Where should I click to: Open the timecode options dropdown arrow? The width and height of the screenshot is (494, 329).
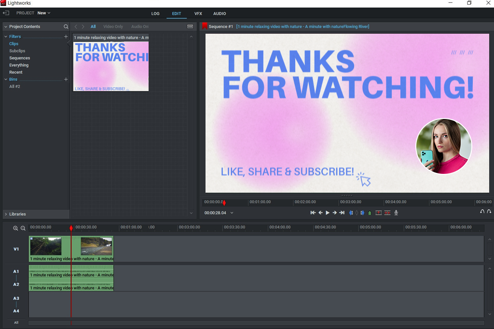(232, 213)
